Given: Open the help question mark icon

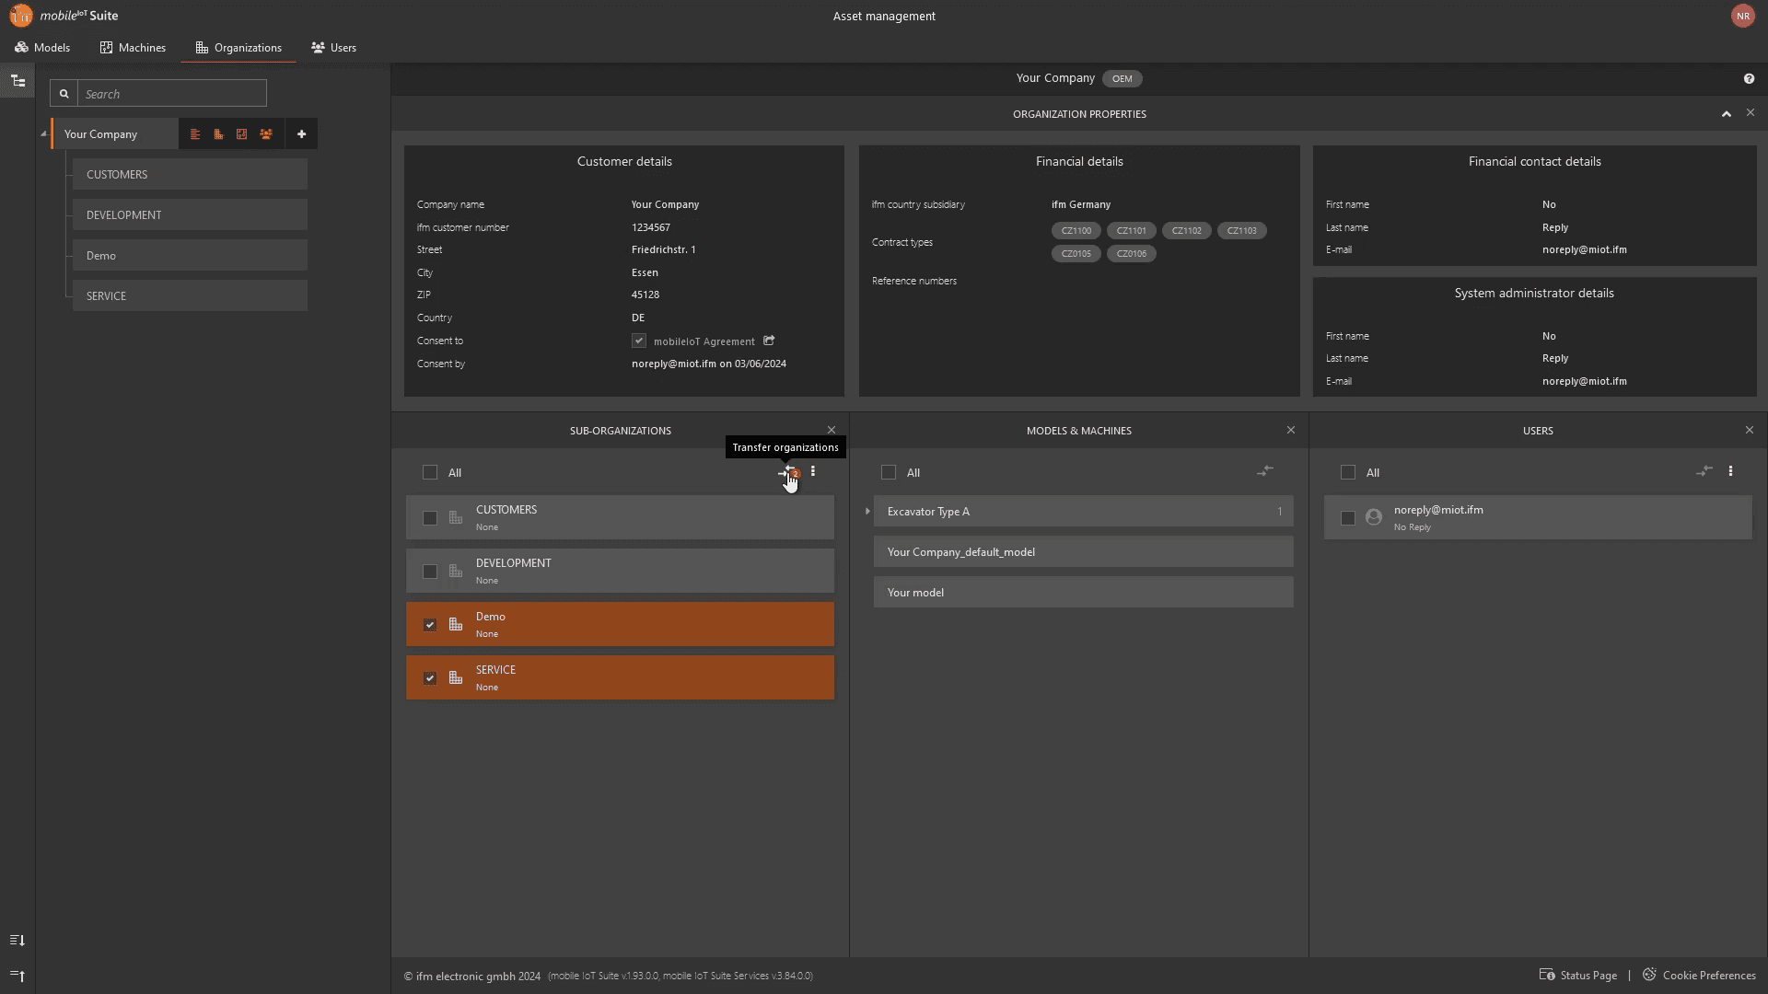Looking at the screenshot, I should coord(1749,79).
